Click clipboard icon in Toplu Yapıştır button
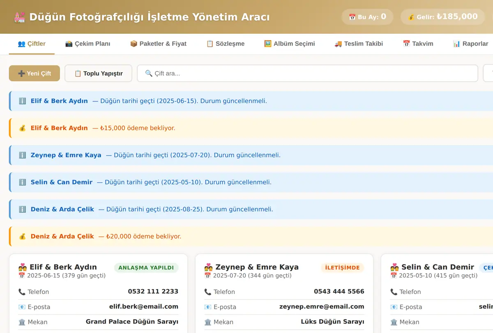The height and width of the screenshot is (333, 493). pyautogui.click(x=78, y=73)
